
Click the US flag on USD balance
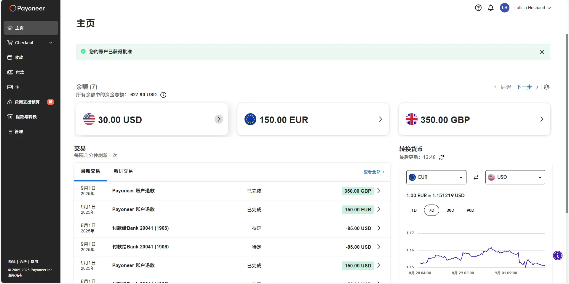[89, 119]
